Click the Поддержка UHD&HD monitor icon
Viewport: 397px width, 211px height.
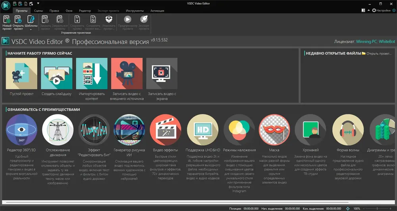(x=202, y=130)
